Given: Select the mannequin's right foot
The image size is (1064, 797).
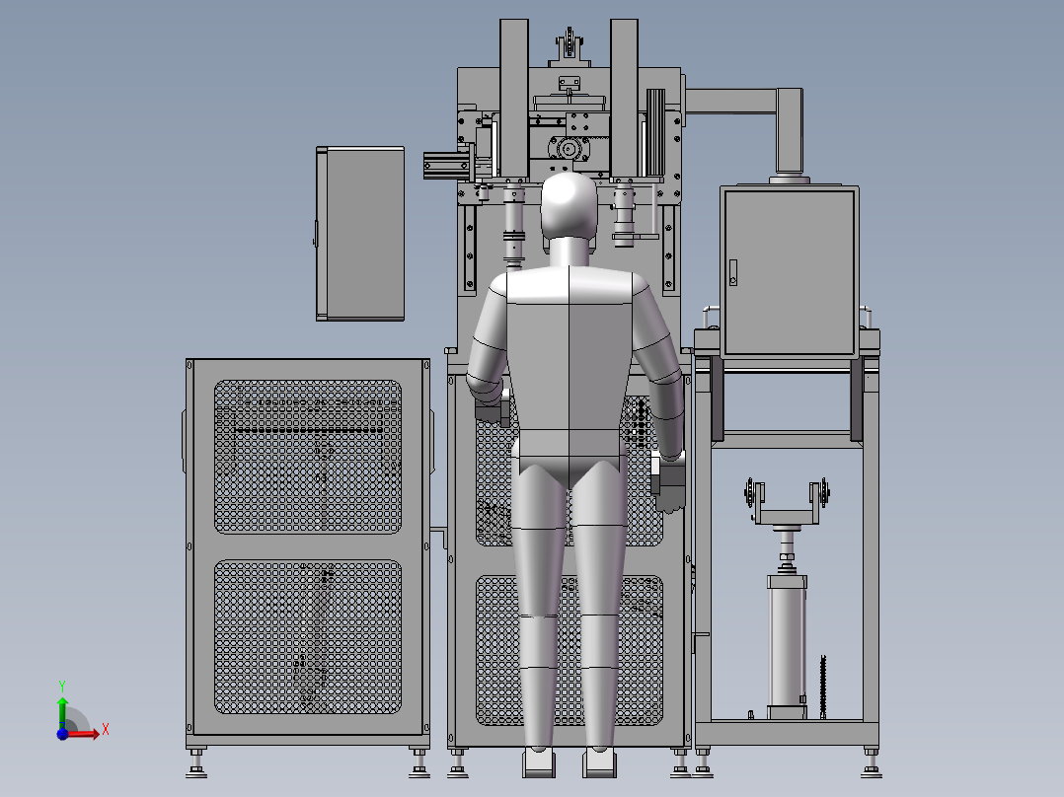Looking at the screenshot, I should [x=599, y=762].
